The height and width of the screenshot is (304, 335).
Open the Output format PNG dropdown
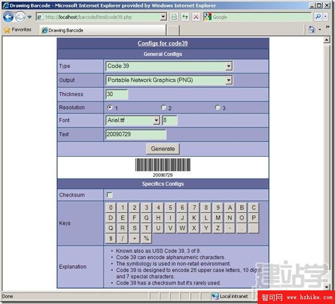(169, 80)
